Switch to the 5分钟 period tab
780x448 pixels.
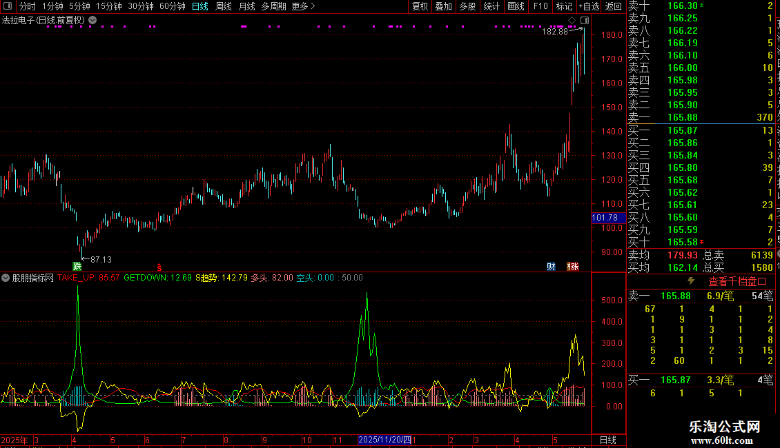coord(79,6)
